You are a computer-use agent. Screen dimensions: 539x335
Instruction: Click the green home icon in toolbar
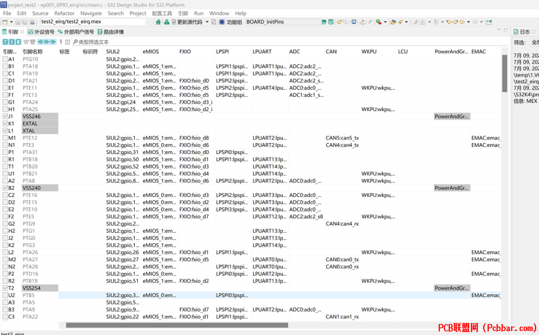point(158,22)
